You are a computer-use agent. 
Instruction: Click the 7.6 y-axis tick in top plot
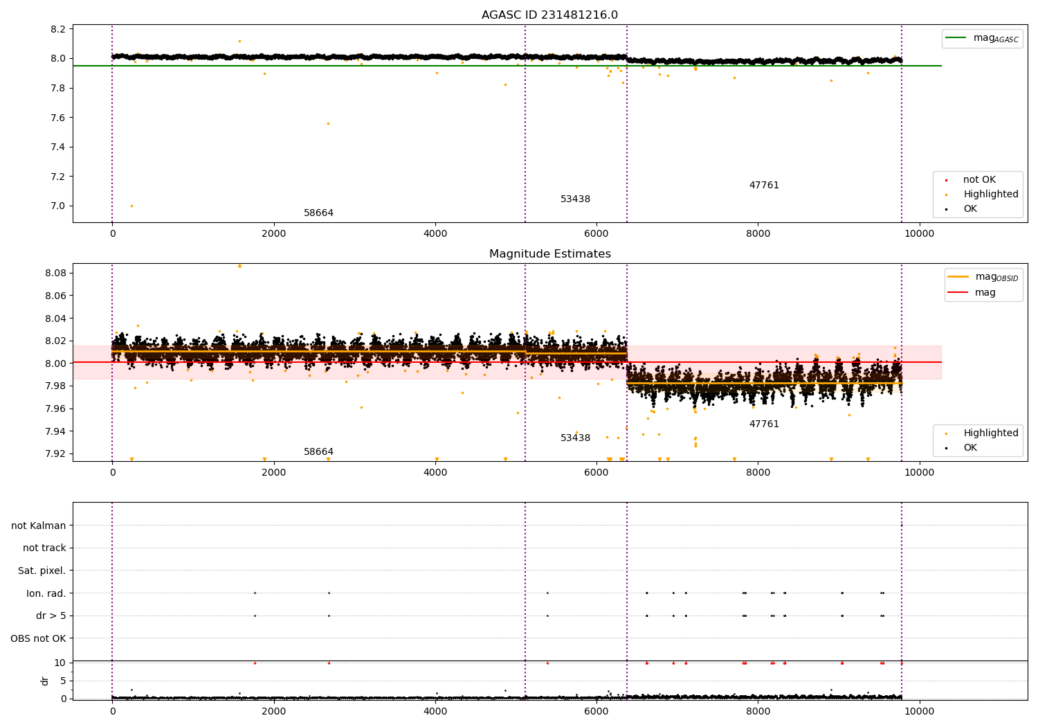pos(58,118)
